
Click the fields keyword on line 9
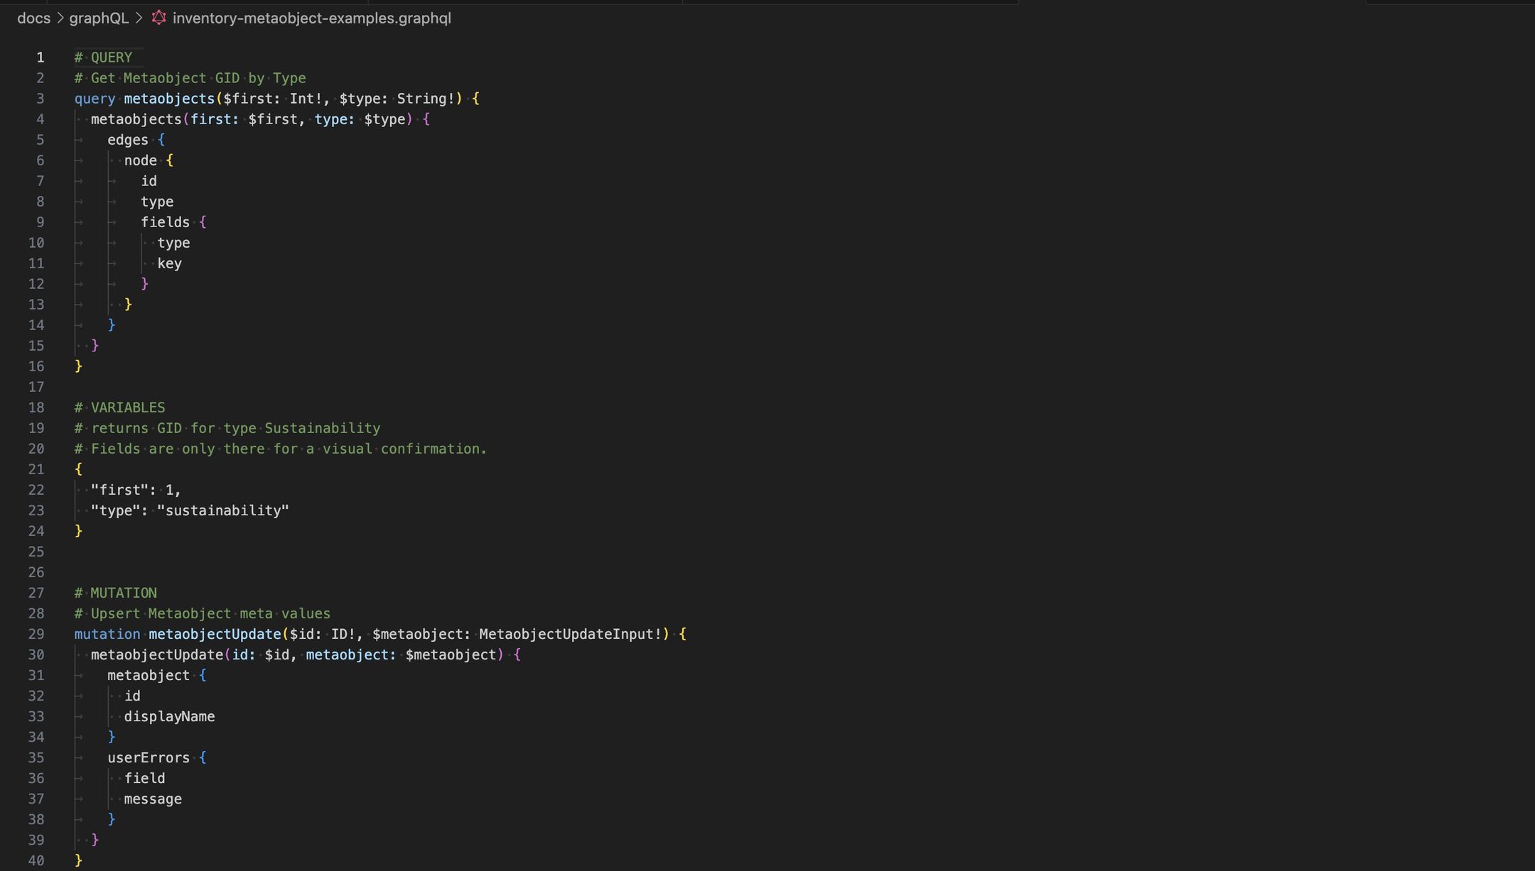[165, 222]
